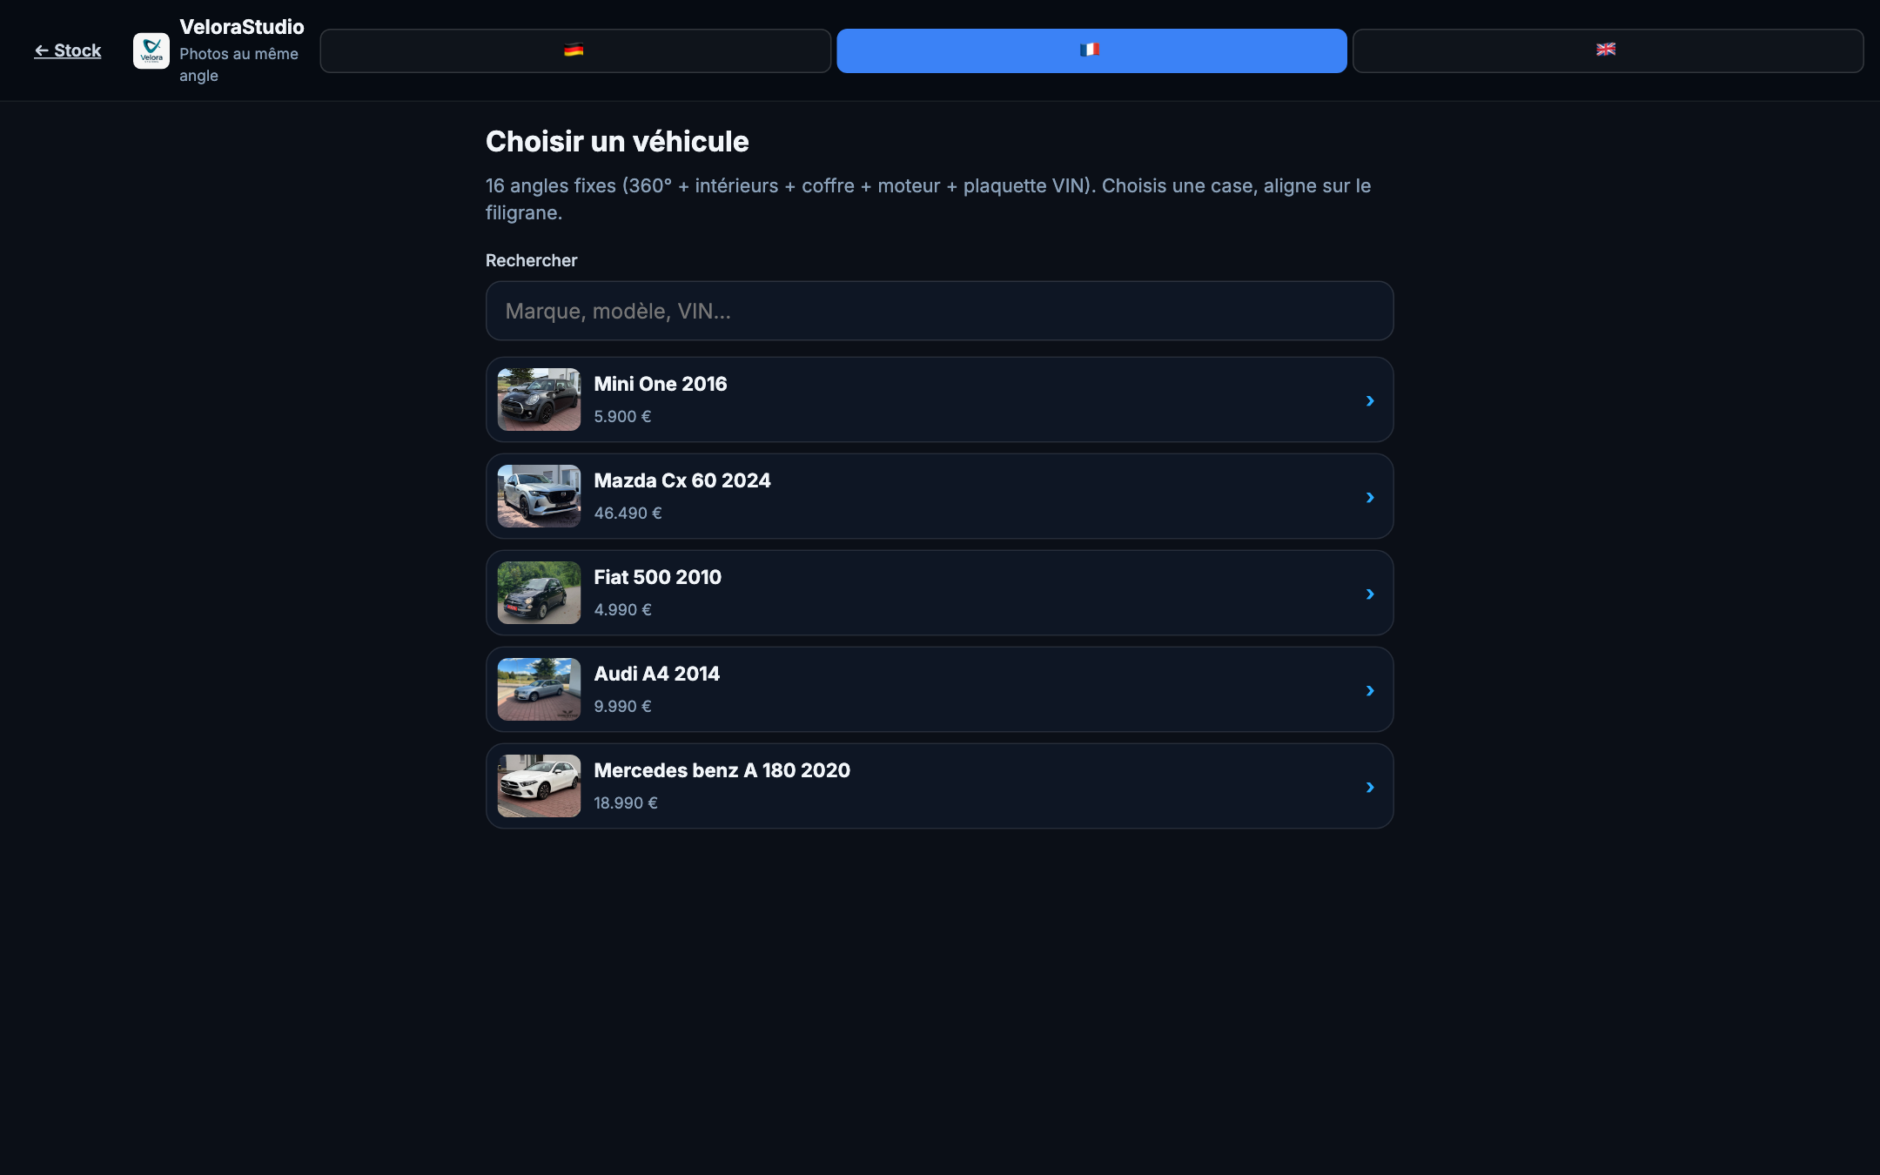Select the Audi A4 2014 title
Viewport: 1880px width, 1175px height.
657,674
